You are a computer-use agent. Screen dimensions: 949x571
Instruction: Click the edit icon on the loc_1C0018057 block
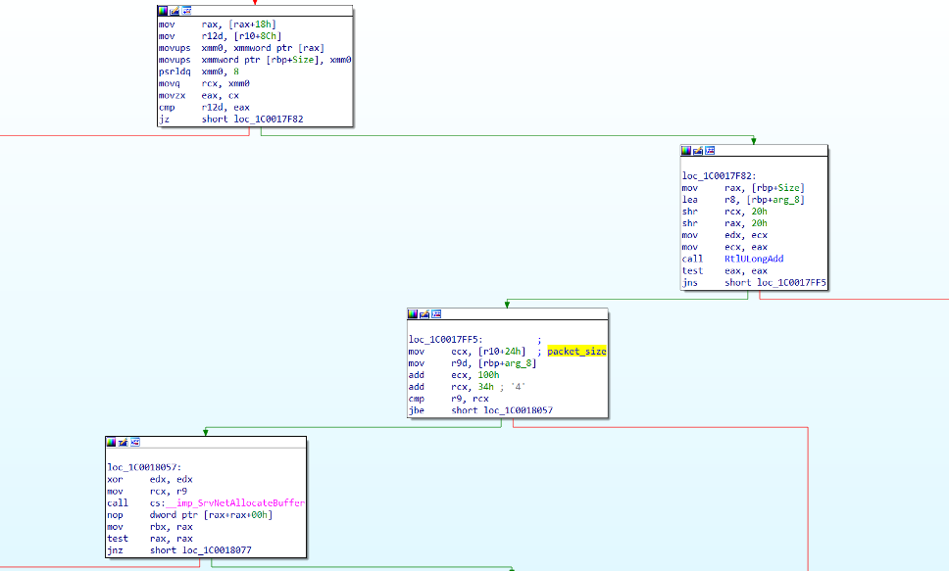pos(124,442)
